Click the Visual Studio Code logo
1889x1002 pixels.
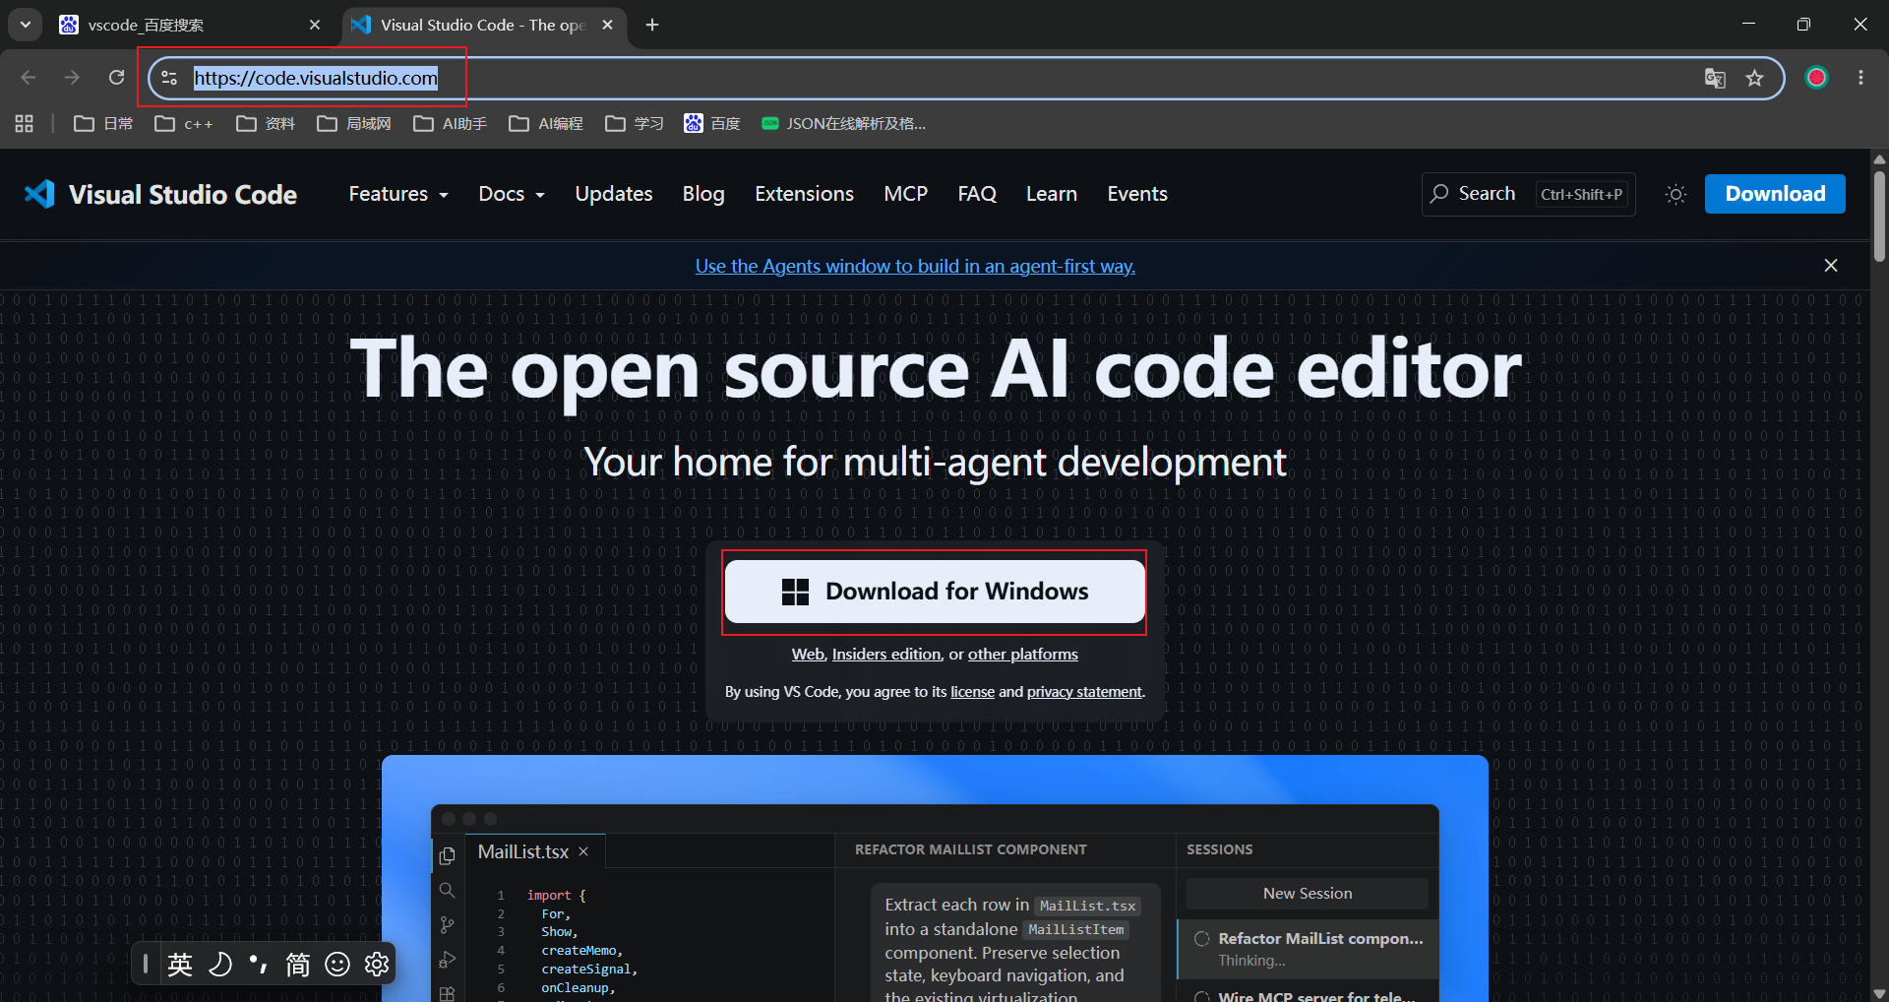160,194
